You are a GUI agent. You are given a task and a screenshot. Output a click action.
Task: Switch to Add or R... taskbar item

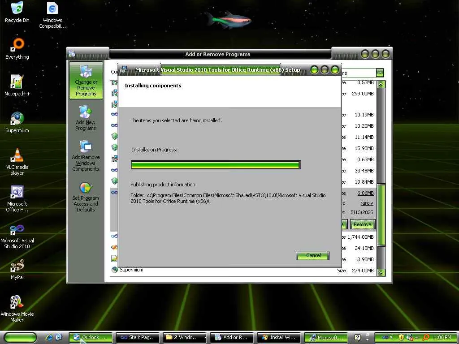232,337
